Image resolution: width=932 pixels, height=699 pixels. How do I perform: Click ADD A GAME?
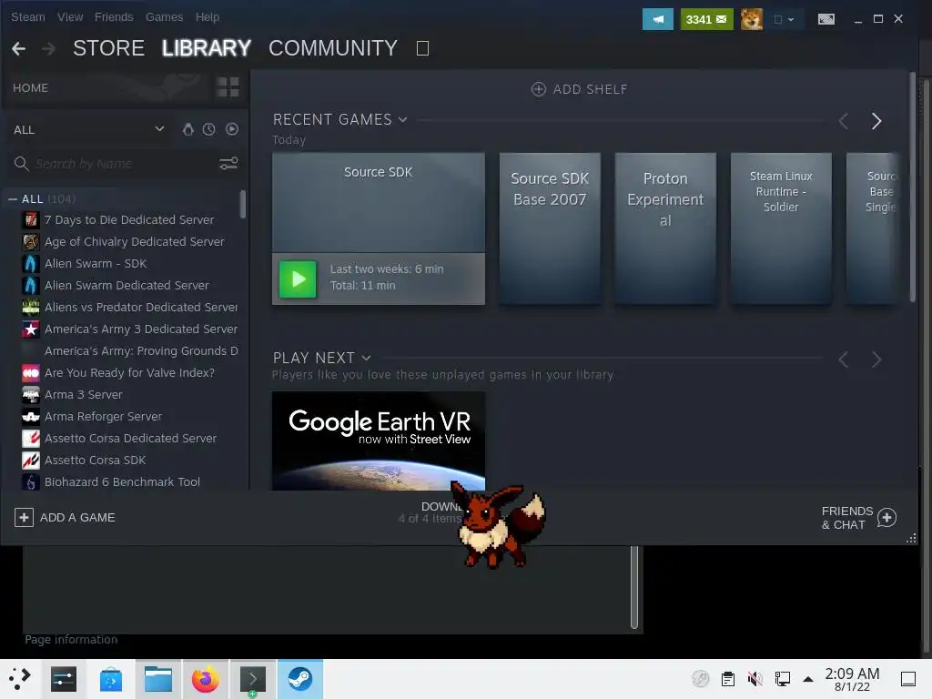point(65,517)
